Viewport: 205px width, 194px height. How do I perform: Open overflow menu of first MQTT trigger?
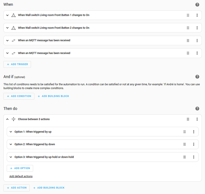click(x=197, y=40)
